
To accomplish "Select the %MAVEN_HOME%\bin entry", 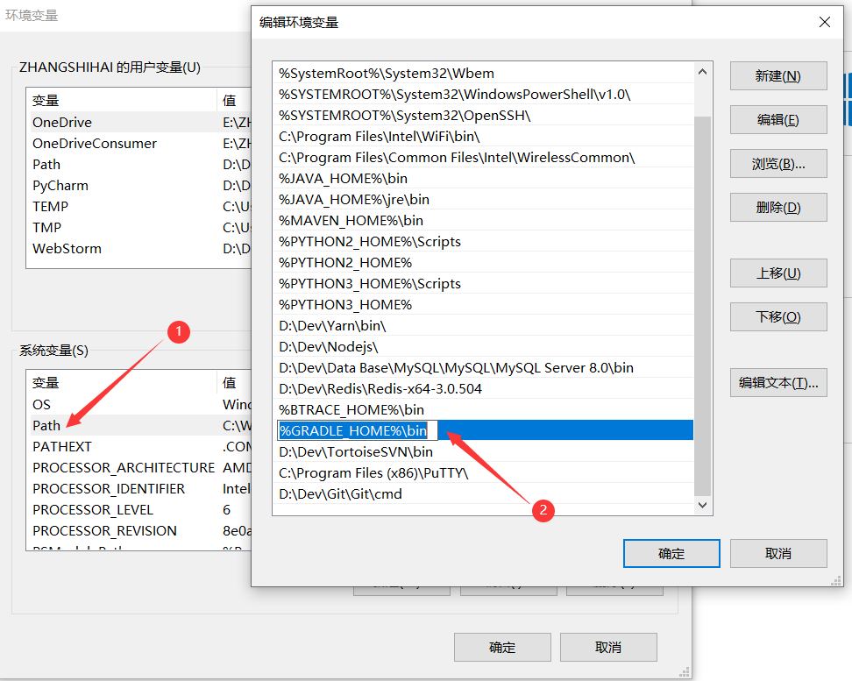I will pos(351,221).
